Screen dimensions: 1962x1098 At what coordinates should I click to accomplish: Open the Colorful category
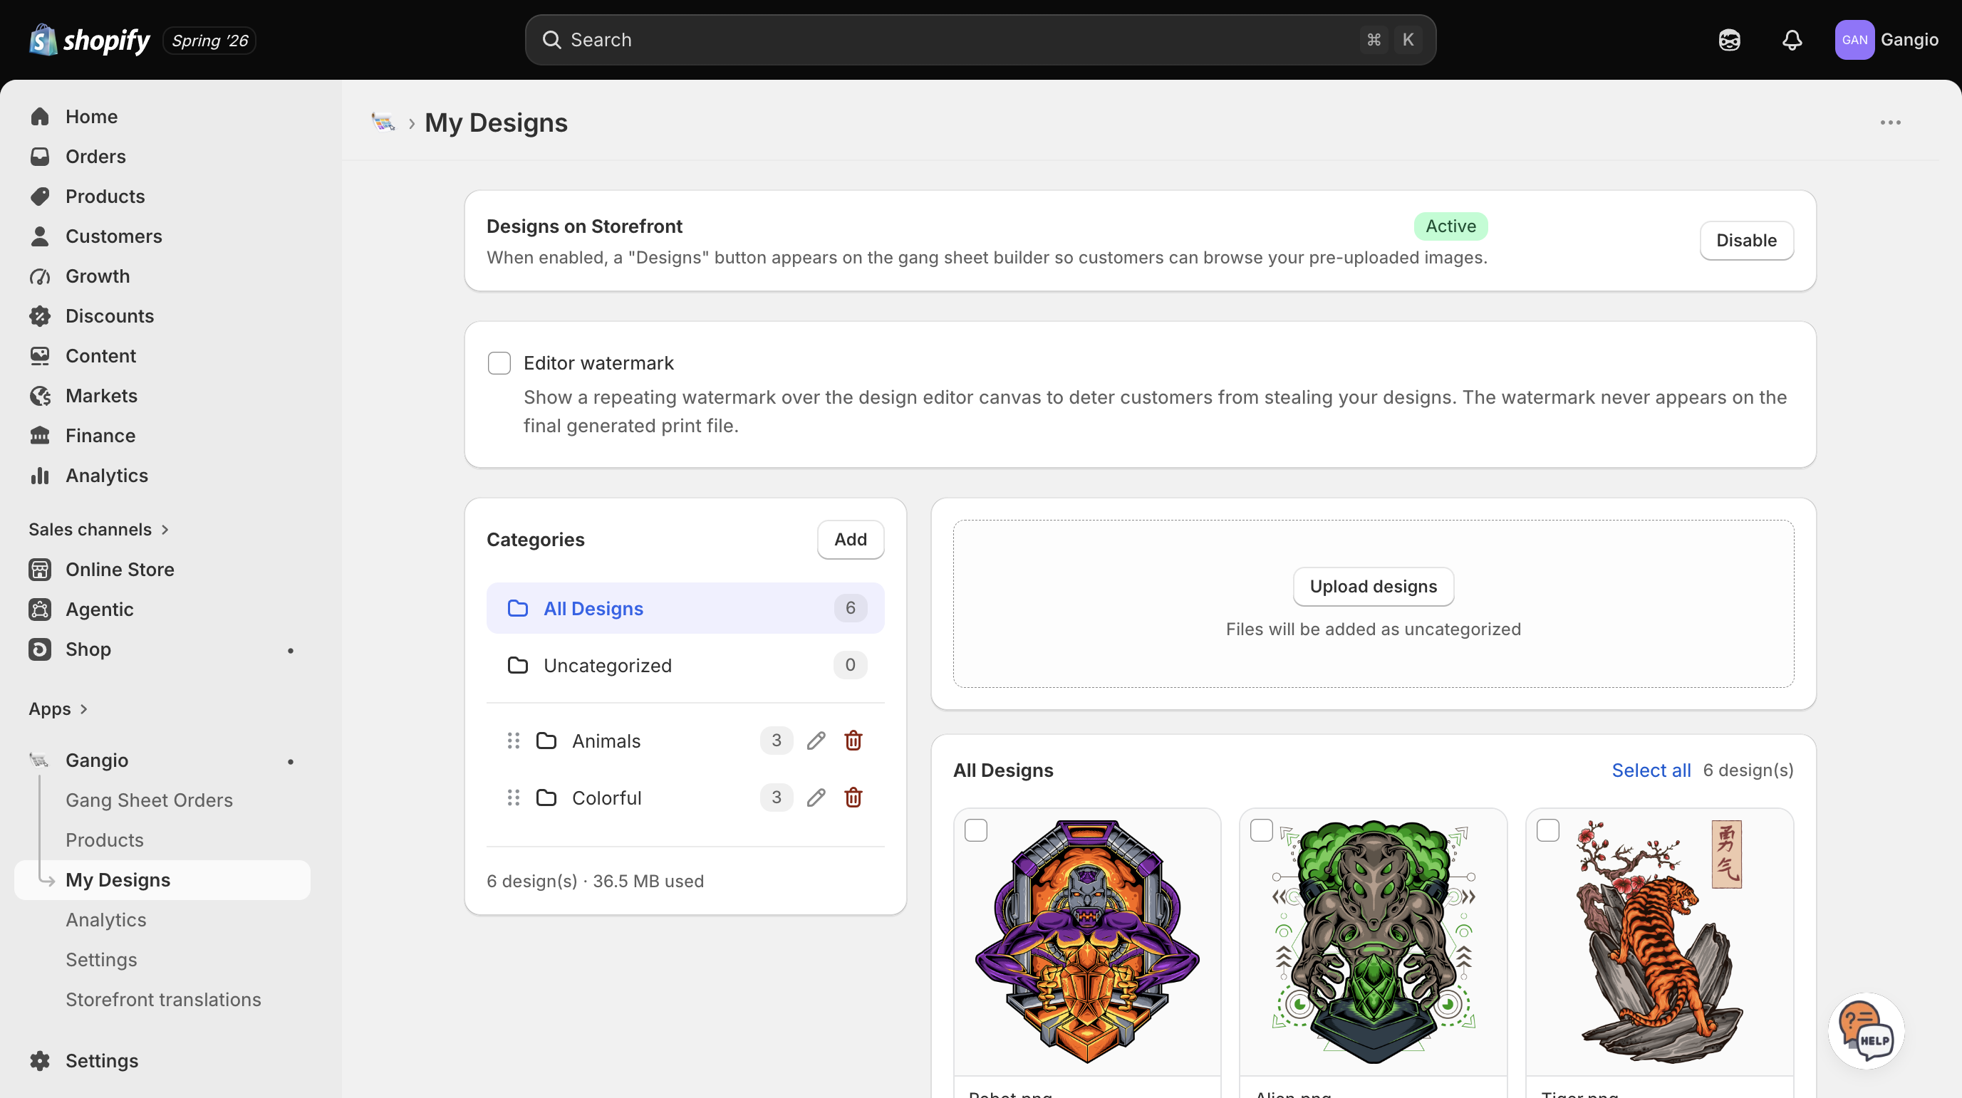607,798
